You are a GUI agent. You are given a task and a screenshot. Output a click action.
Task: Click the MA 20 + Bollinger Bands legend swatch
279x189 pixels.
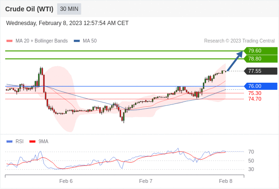(9, 41)
